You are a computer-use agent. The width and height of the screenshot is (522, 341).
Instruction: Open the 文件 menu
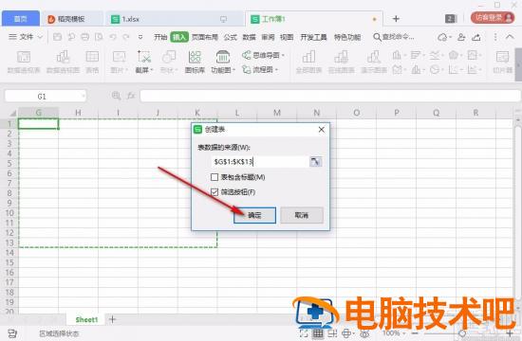pos(26,37)
